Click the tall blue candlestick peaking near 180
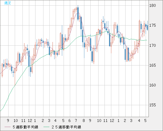The image size is (163, 131). (78, 13)
